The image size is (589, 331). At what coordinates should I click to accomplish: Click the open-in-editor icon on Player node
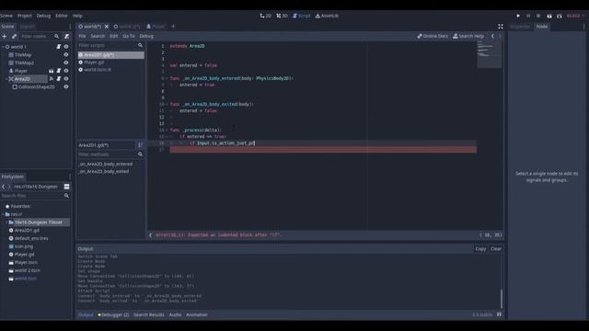[52, 71]
